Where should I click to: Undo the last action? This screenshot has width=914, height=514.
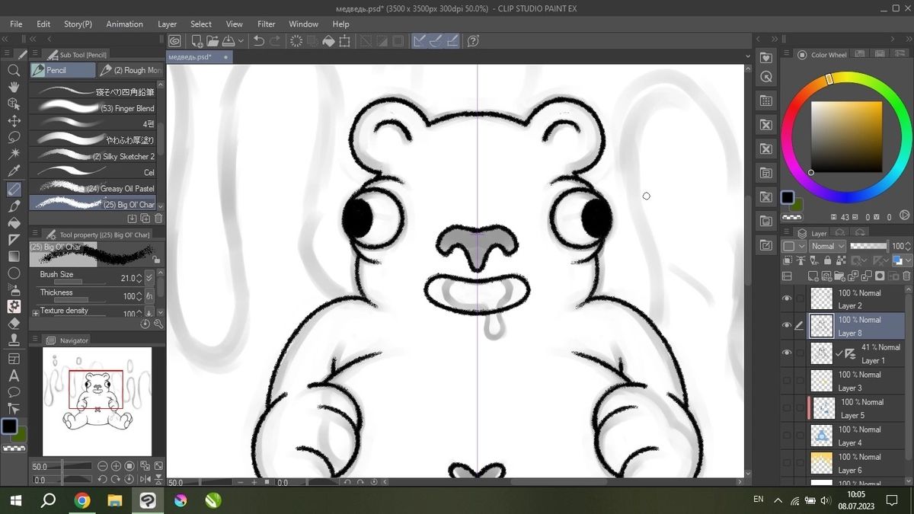[x=259, y=41]
